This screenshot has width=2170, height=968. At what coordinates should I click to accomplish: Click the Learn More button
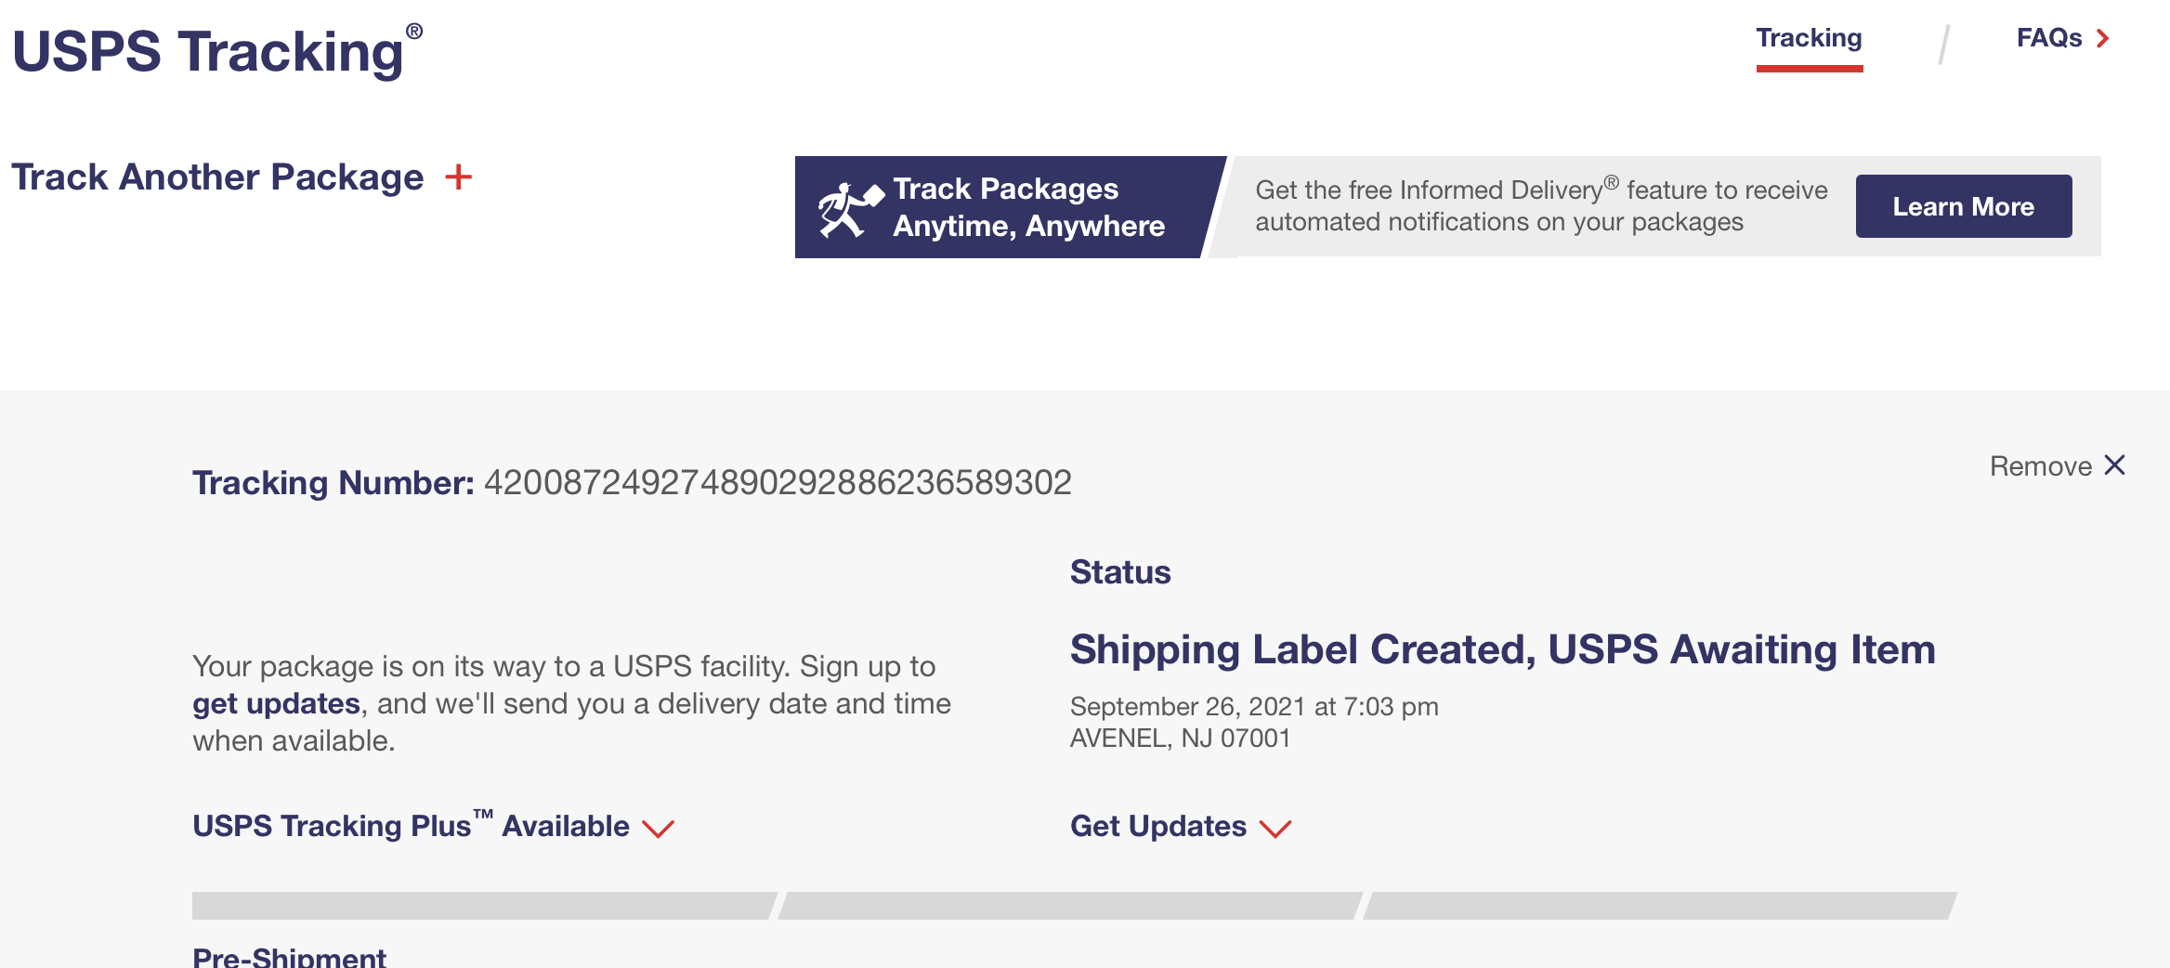tap(1964, 206)
